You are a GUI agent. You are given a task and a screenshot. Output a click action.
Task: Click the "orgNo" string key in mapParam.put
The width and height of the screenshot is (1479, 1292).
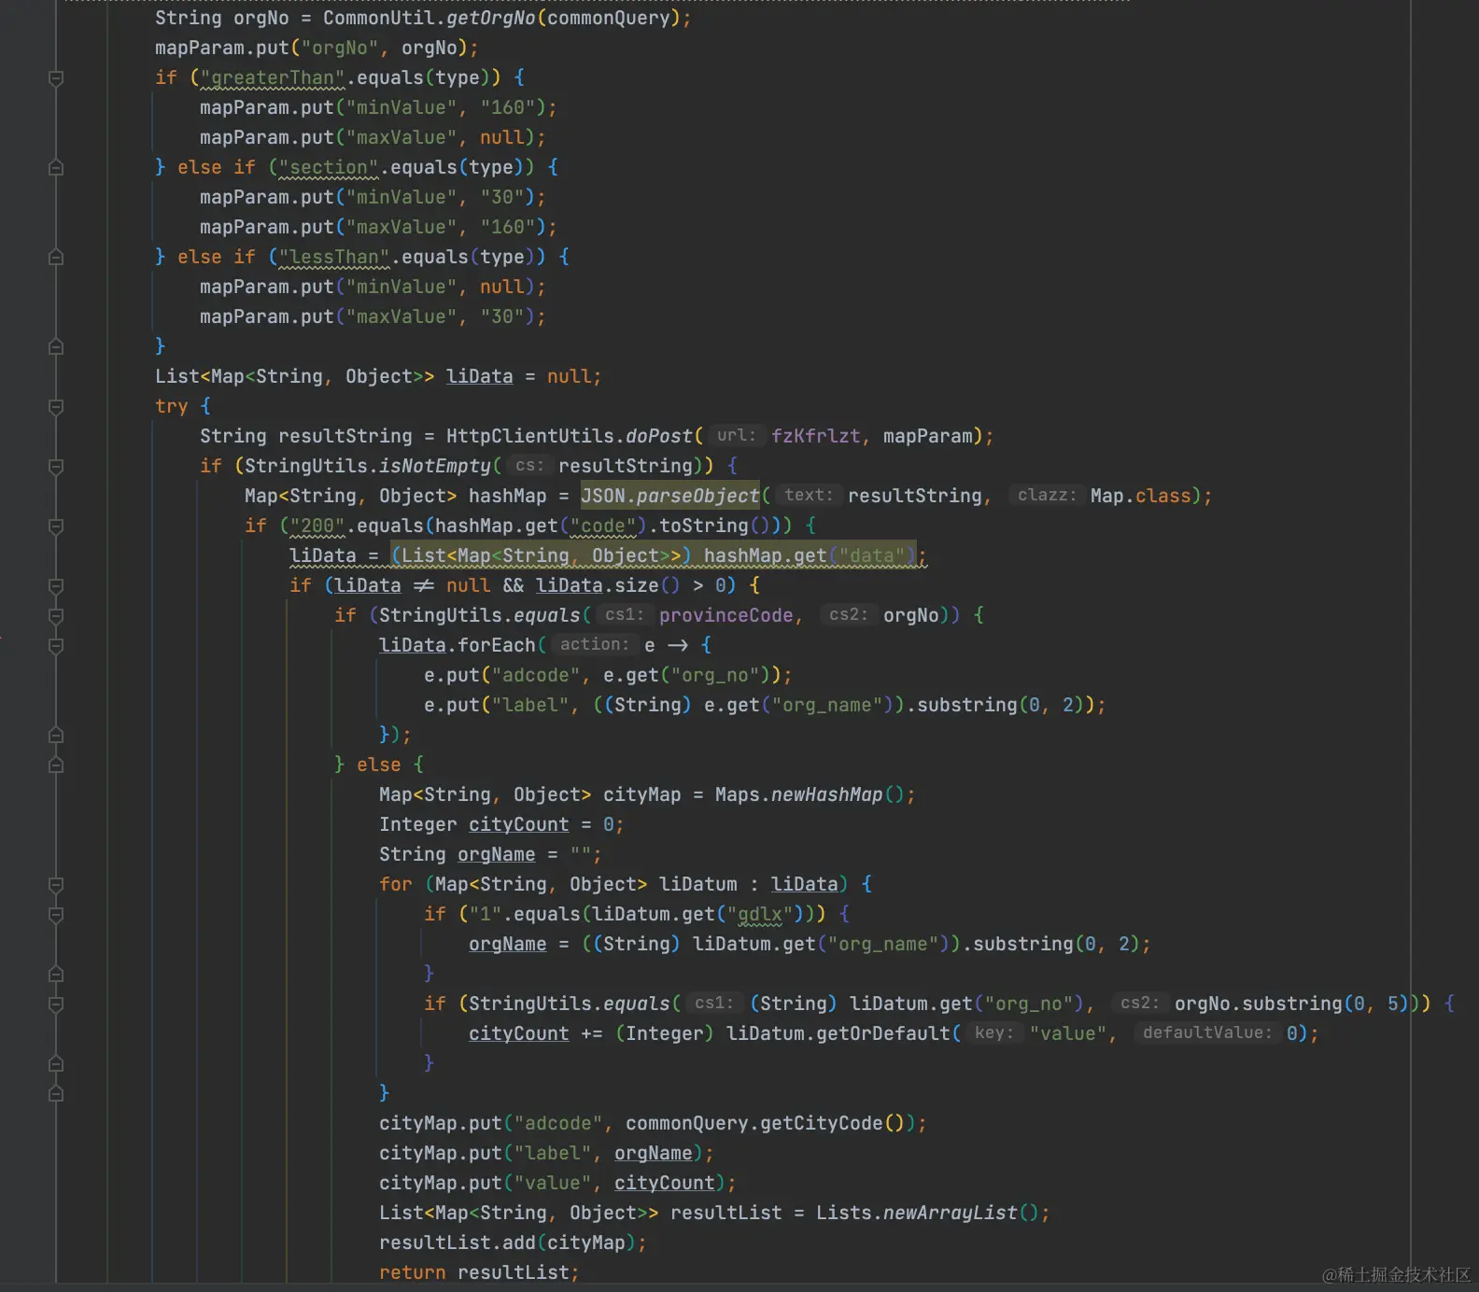pyautogui.click(x=340, y=49)
